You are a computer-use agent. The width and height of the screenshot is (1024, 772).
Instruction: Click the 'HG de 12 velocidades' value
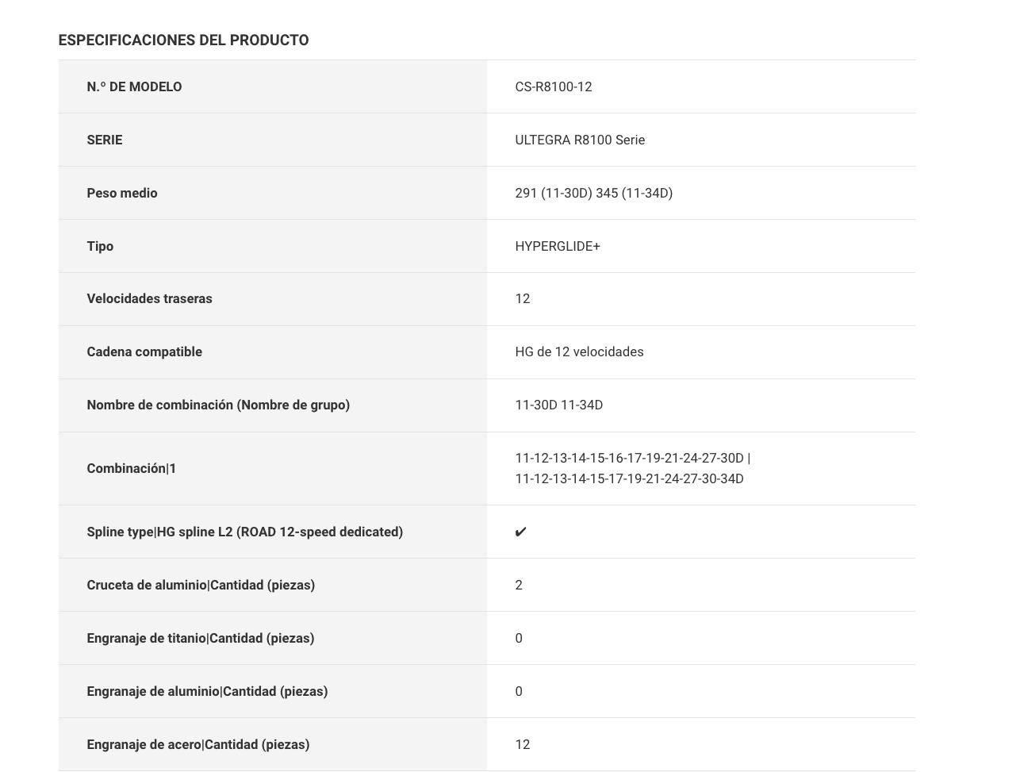click(x=578, y=352)
